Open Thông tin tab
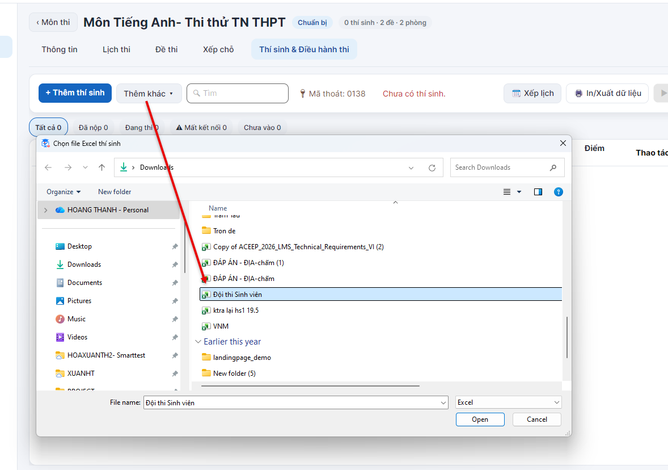Image resolution: width=668 pixels, height=470 pixels. [60, 49]
